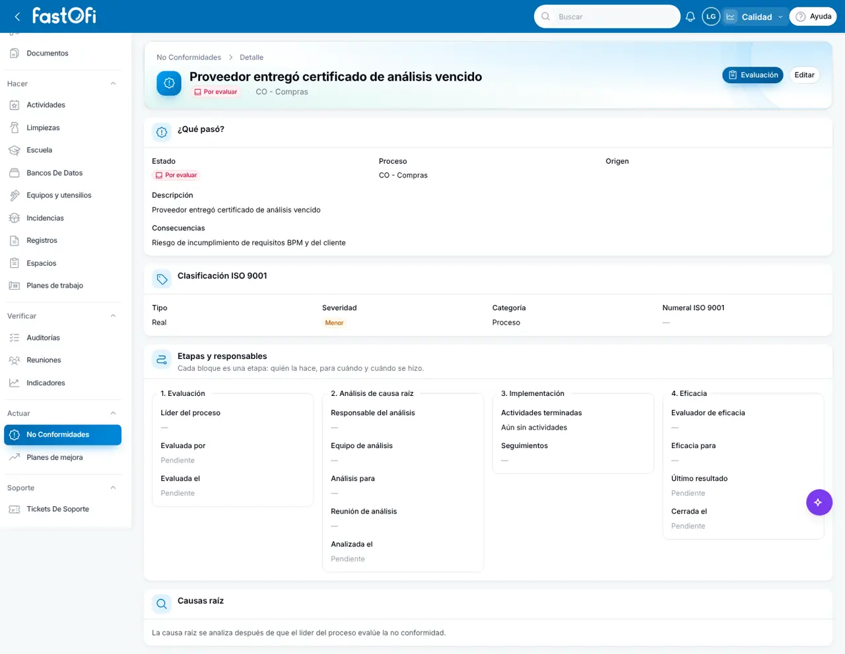The width and height of the screenshot is (845, 654).
Task: Click the Registros document icon
Action: (x=15, y=241)
